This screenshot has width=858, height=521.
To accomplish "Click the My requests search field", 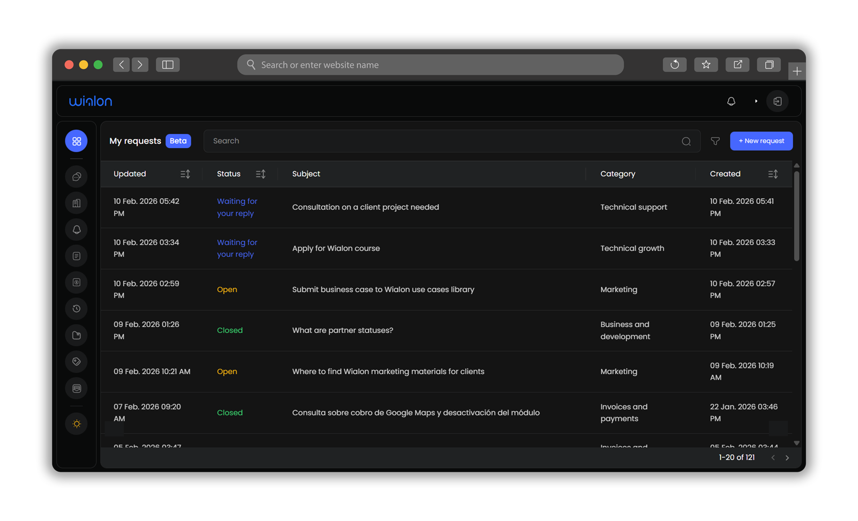I will tap(440, 141).
